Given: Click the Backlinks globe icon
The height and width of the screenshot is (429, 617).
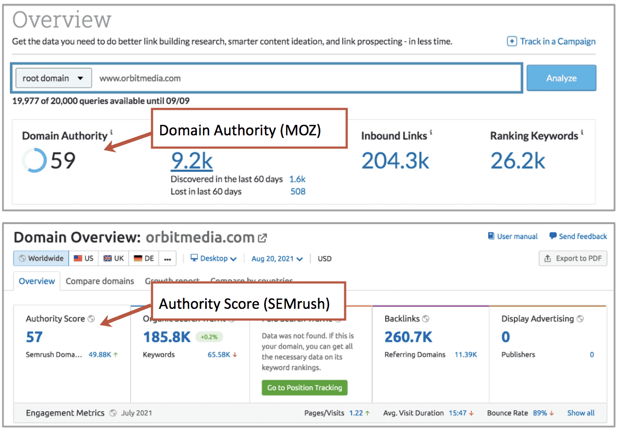Looking at the screenshot, I should pos(426,319).
